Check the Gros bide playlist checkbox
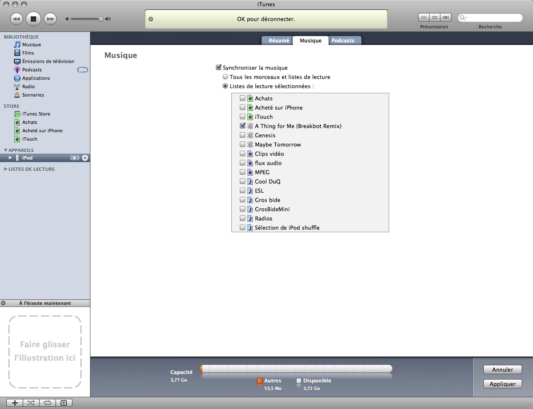 click(242, 199)
